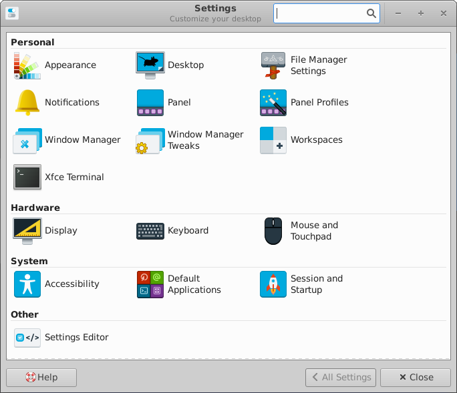Open the Accessibility person icon

(27, 284)
